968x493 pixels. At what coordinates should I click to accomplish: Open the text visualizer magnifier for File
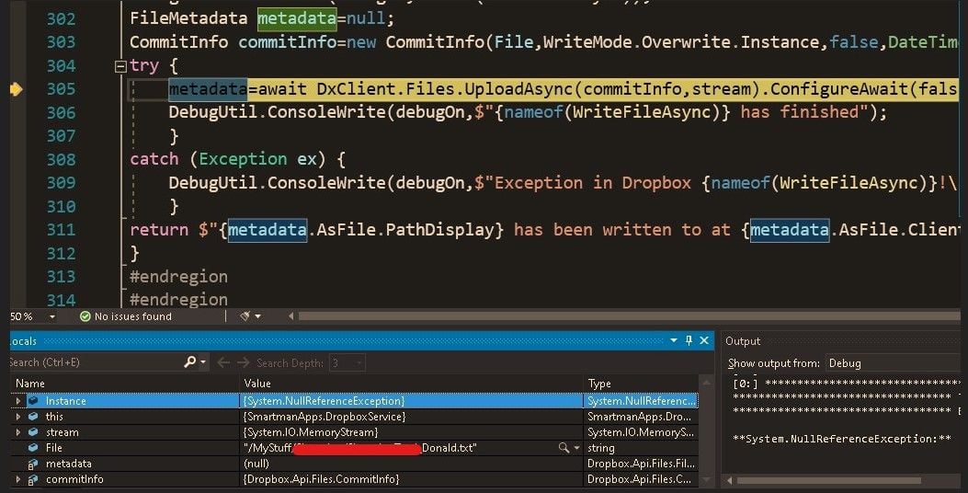[563, 448]
